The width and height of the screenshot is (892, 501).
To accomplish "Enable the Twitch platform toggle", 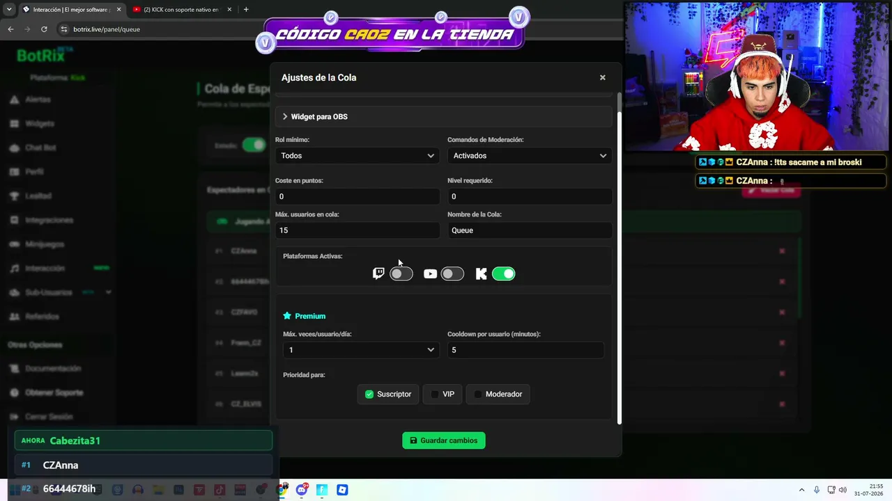I will tap(401, 273).
